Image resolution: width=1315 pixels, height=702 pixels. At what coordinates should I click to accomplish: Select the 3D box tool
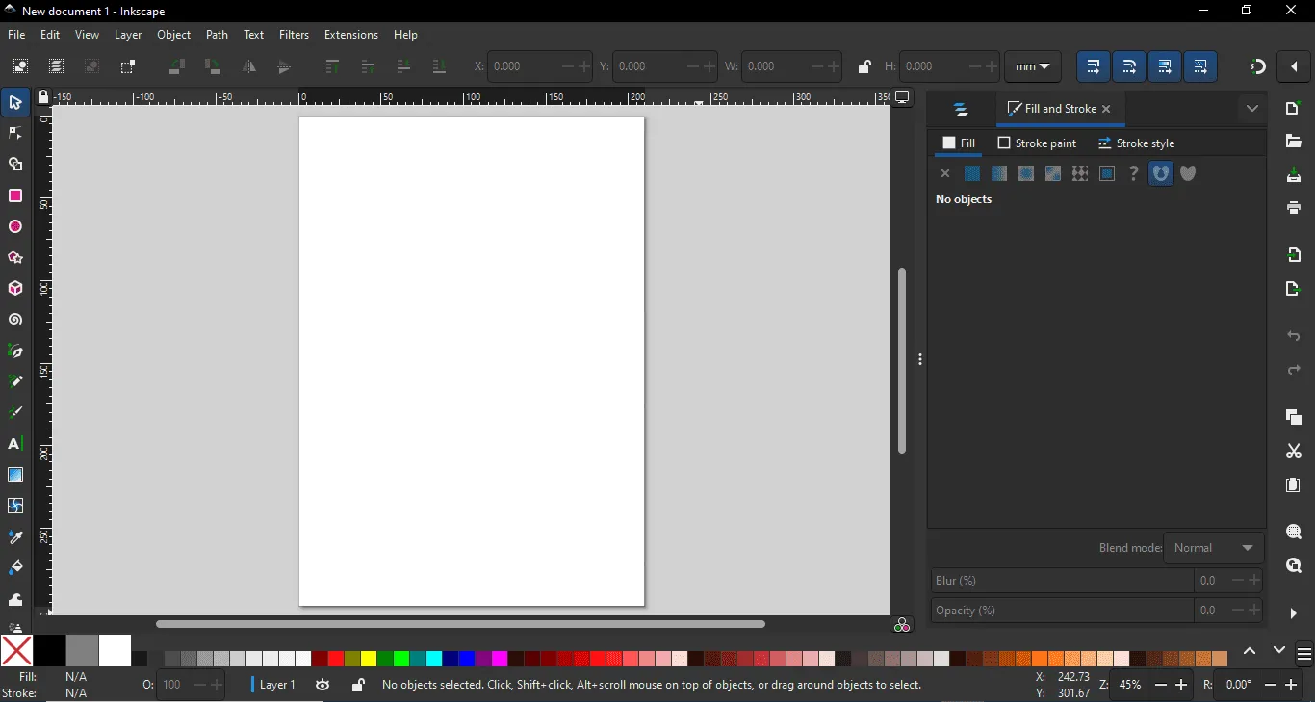(x=15, y=289)
